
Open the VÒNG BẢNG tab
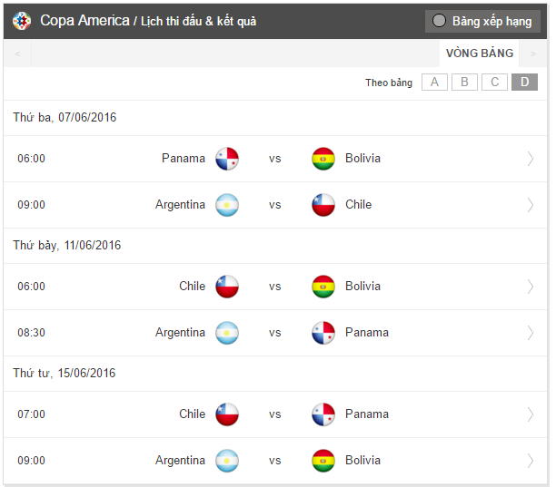[480, 54]
